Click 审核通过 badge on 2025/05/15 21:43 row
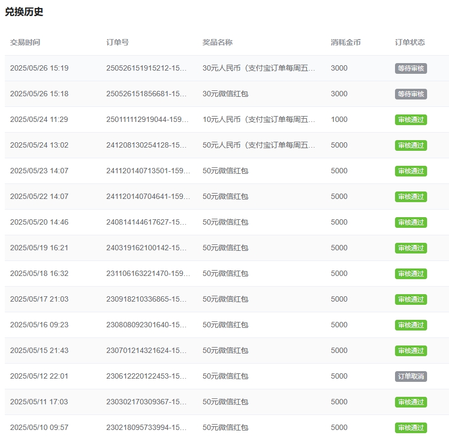Image resolution: width=449 pixels, height=438 pixels. pyautogui.click(x=411, y=351)
